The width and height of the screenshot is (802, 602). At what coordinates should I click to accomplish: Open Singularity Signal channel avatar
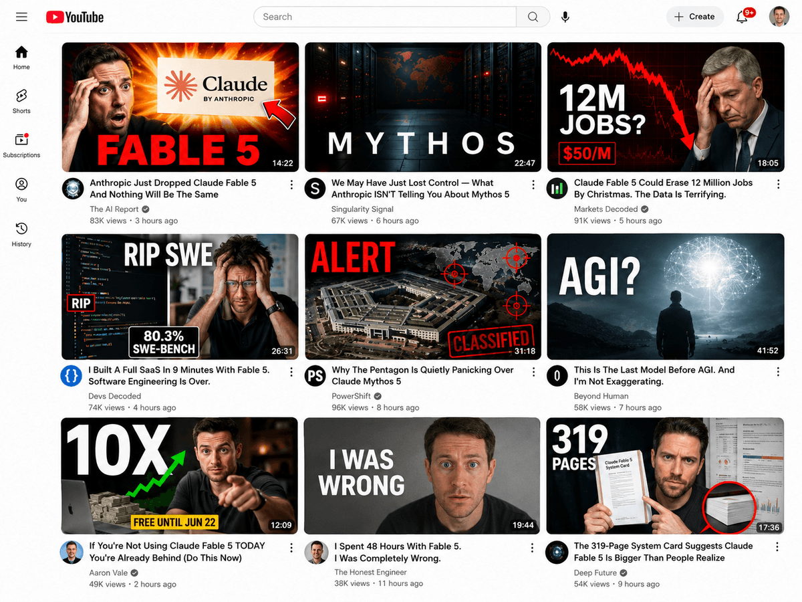coord(315,189)
